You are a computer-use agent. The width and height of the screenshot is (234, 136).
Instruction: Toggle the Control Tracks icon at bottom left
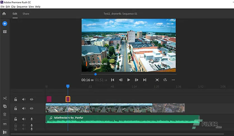coord(5,132)
